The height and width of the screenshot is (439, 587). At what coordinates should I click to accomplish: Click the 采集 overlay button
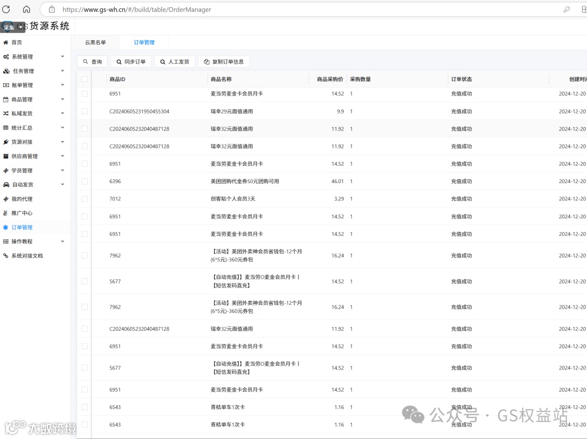click(x=13, y=27)
